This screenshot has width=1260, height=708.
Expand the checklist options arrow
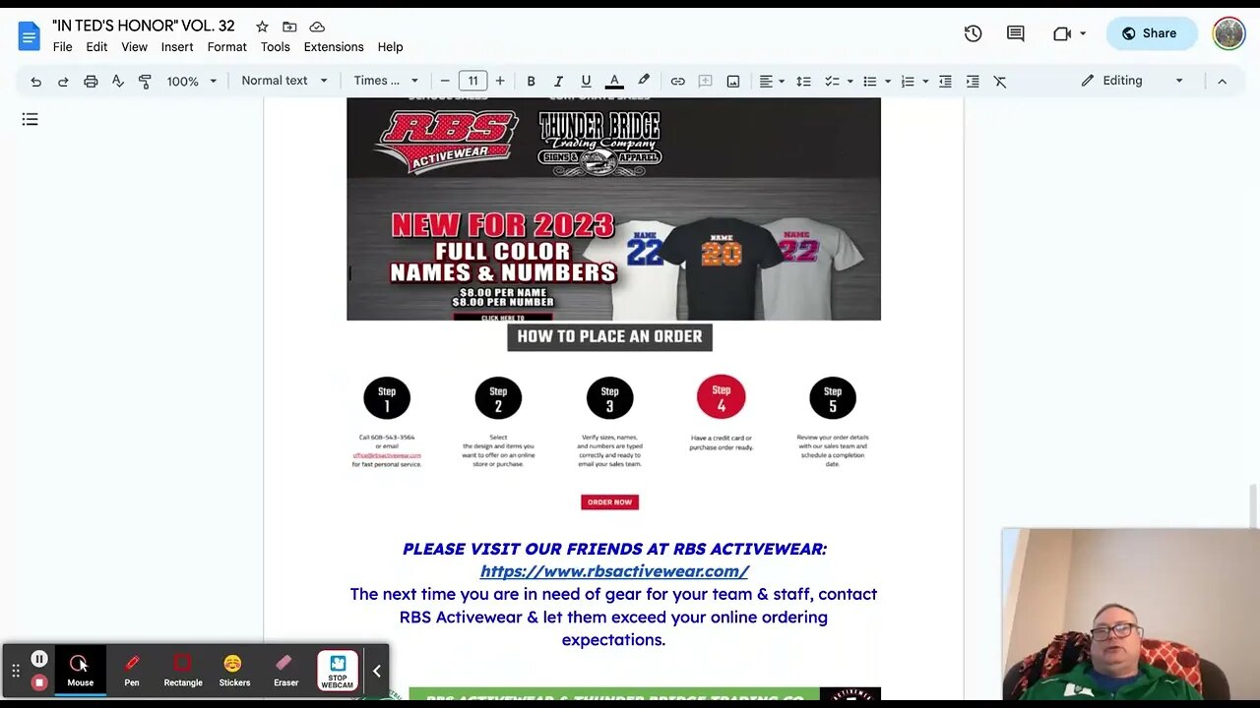coord(850,82)
